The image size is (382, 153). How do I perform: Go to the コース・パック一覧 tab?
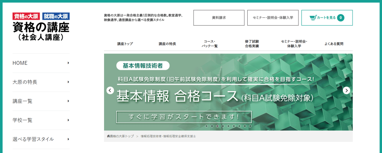(x=210, y=44)
